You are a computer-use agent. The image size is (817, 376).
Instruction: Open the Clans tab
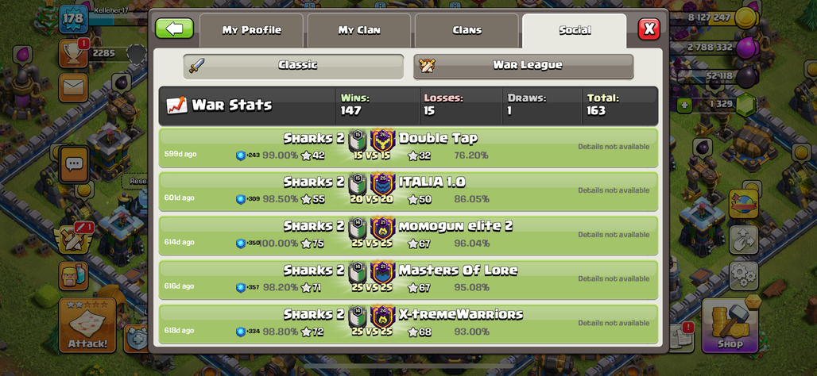pos(467,30)
